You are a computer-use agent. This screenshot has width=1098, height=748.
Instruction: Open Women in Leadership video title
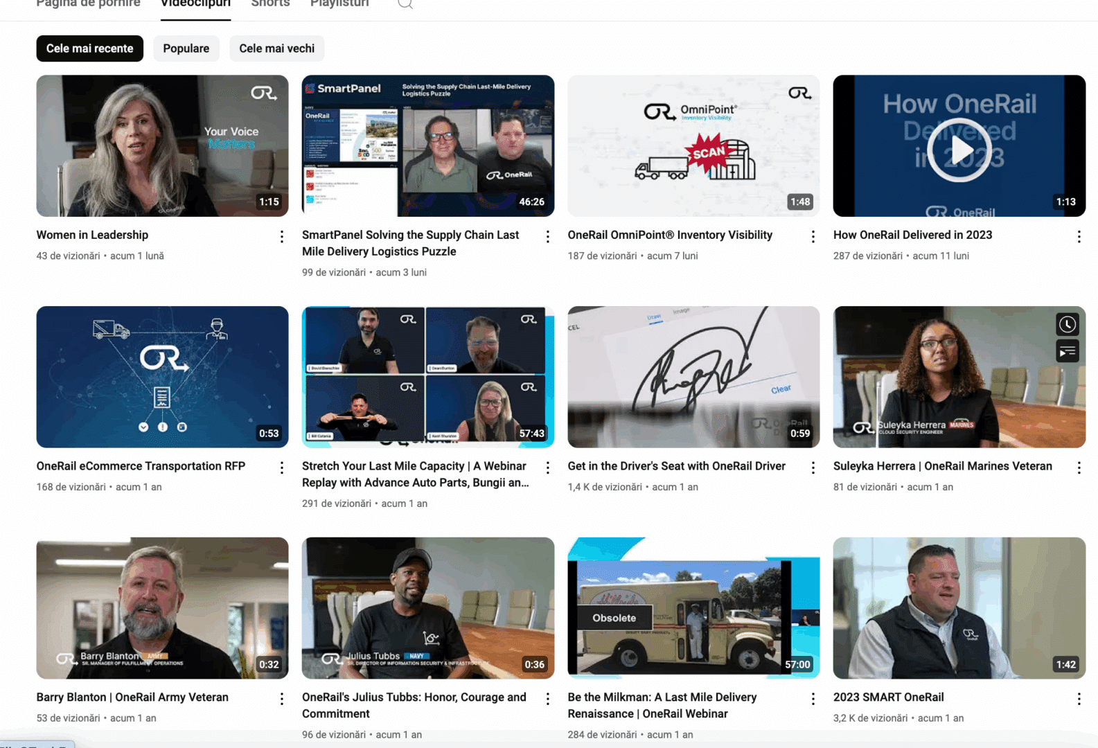point(92,235)
